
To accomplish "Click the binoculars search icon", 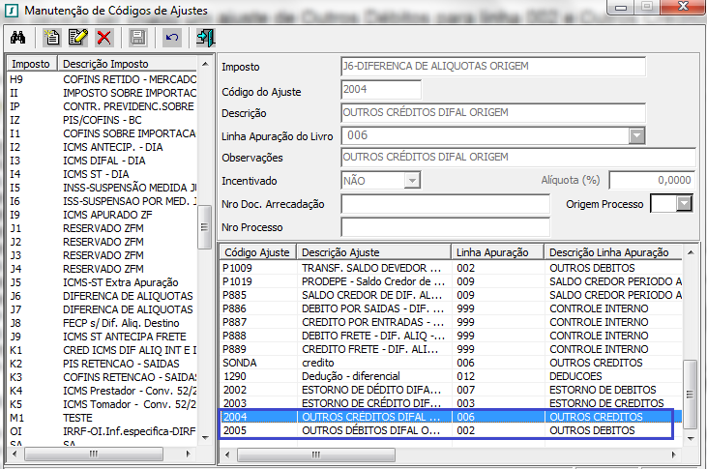I will pyautogui.click(x=17, y=38).
